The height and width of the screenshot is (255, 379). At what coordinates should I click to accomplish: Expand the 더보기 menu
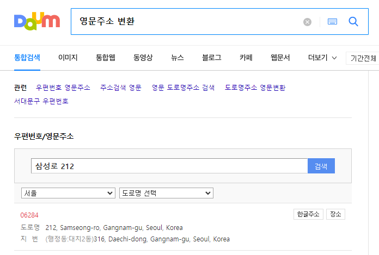pos(322,58)
